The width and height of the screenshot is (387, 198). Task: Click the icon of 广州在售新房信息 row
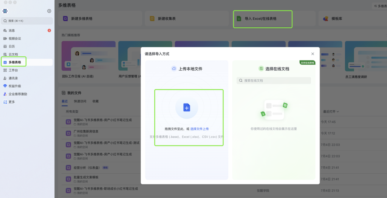[68, 133]
